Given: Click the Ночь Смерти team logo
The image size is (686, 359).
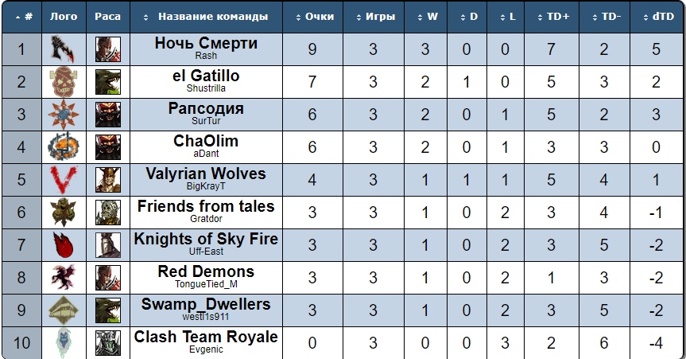Looking at the screenshot, I should coord(63,49).
